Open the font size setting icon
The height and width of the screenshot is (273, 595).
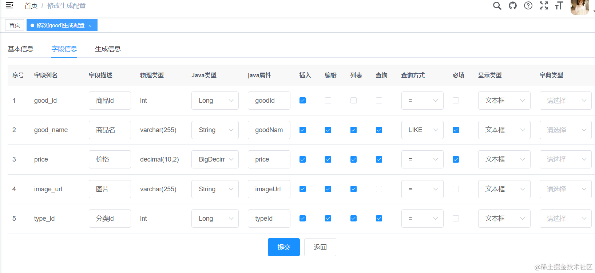point(559,6)
